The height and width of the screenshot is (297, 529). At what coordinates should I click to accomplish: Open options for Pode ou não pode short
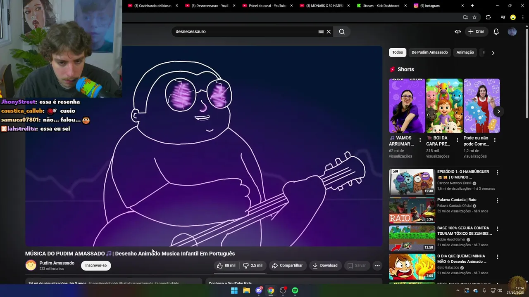coord(495,140)
